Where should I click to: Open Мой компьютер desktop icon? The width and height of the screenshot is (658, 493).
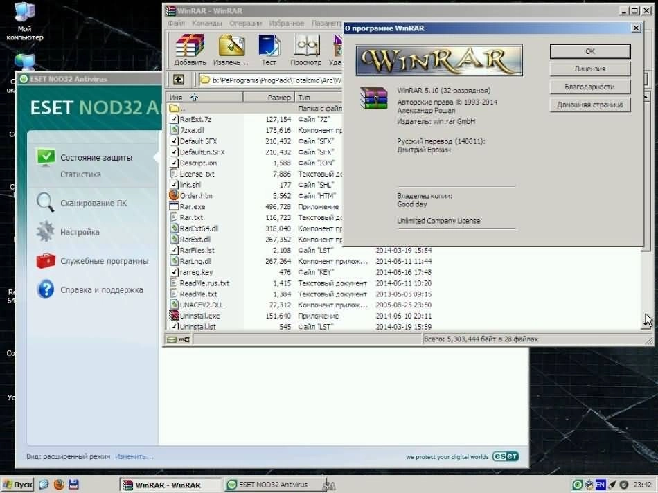click(24, 22)
